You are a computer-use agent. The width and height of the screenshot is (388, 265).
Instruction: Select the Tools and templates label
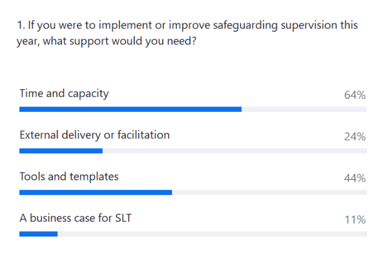tap(69, 176)
